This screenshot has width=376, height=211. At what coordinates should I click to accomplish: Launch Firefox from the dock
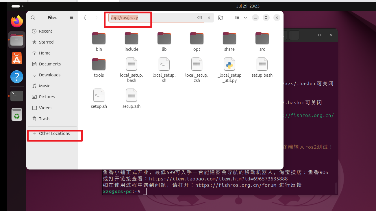(17, 21)
